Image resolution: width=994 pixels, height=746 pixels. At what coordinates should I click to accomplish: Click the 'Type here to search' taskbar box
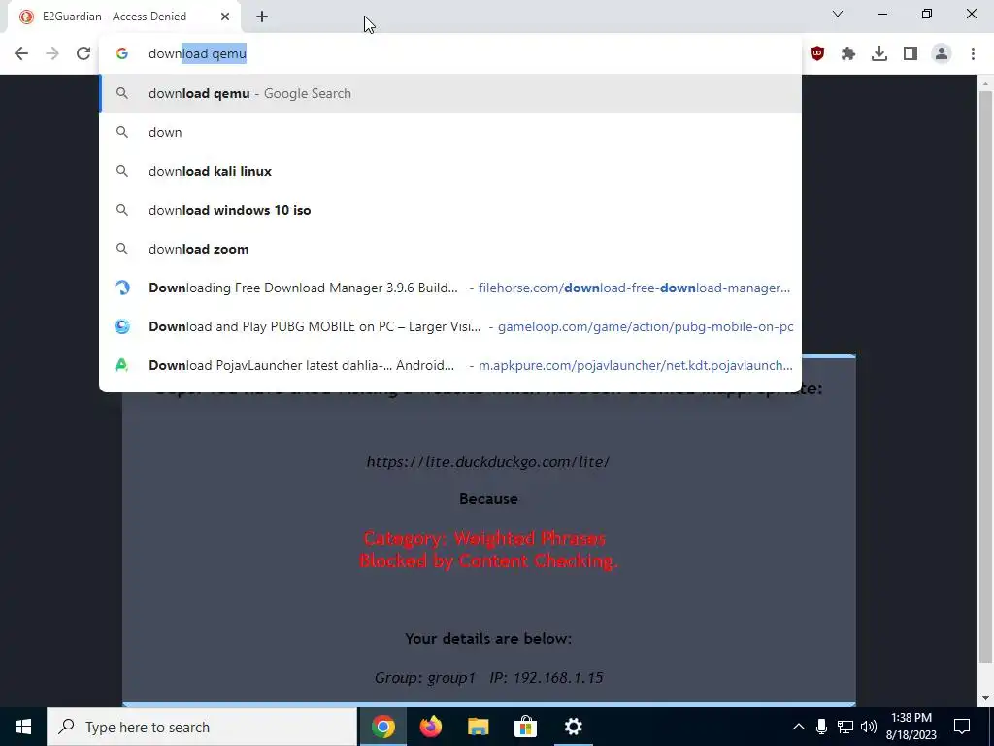click(202, 727)
